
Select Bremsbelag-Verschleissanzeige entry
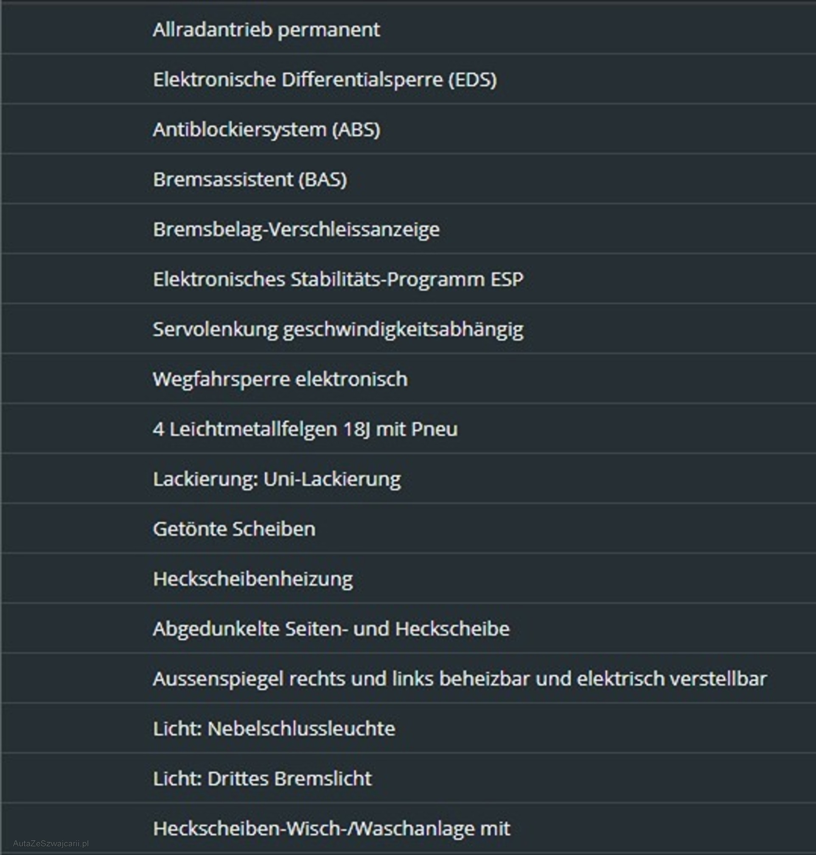pos(408,229)
